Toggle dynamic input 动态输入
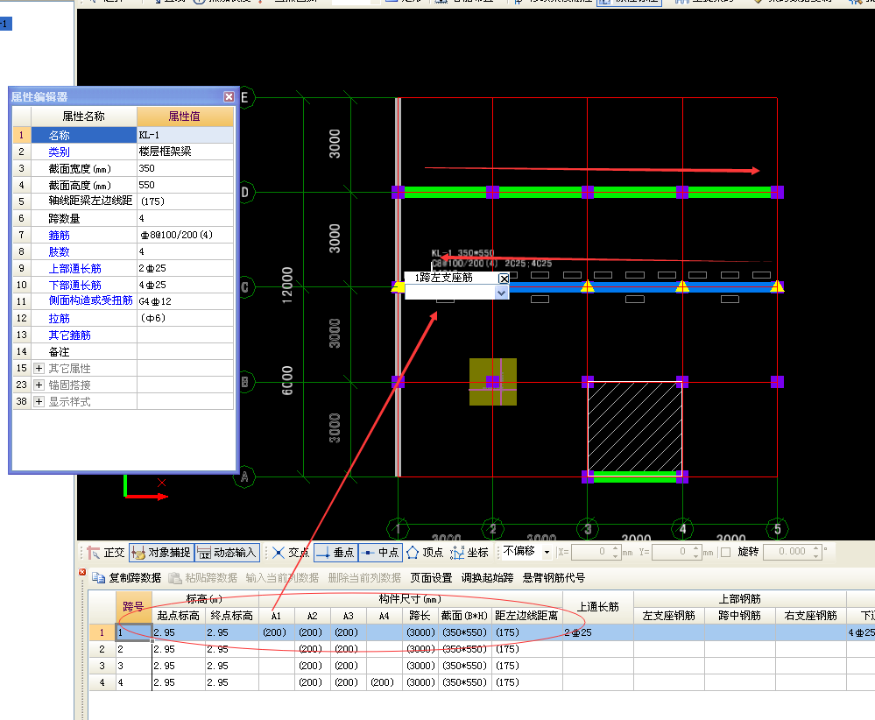Viewport: 875px width, 720px height. click(x=227, y=553)
